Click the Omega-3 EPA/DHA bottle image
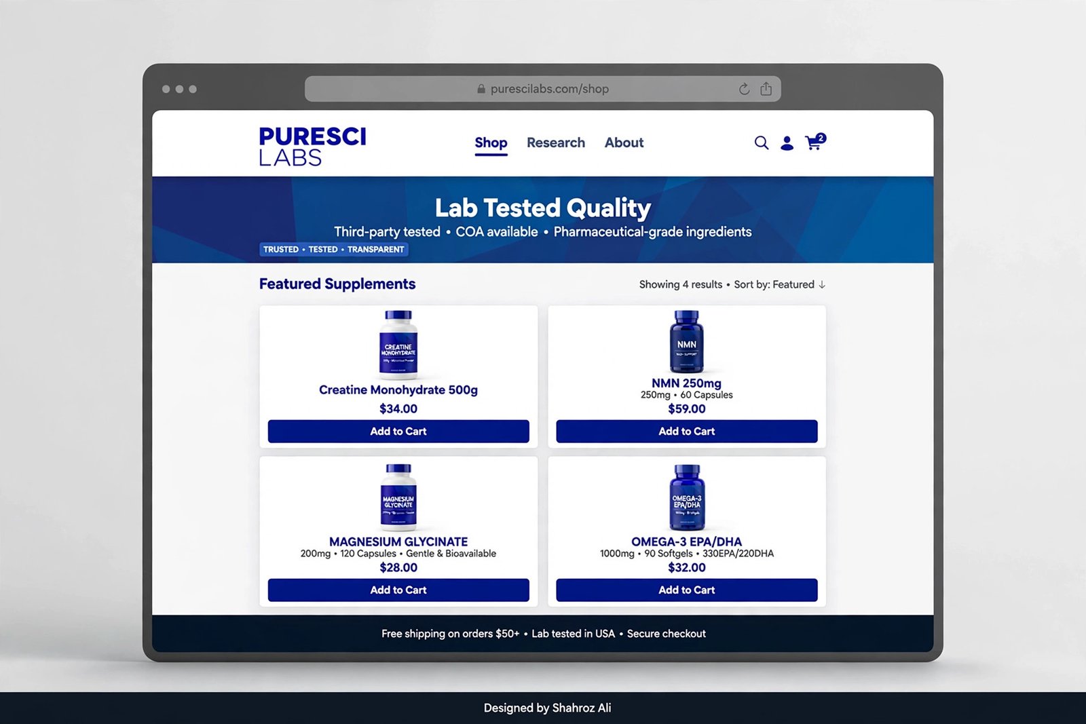The image size is (1086, 724). (687, 497)
